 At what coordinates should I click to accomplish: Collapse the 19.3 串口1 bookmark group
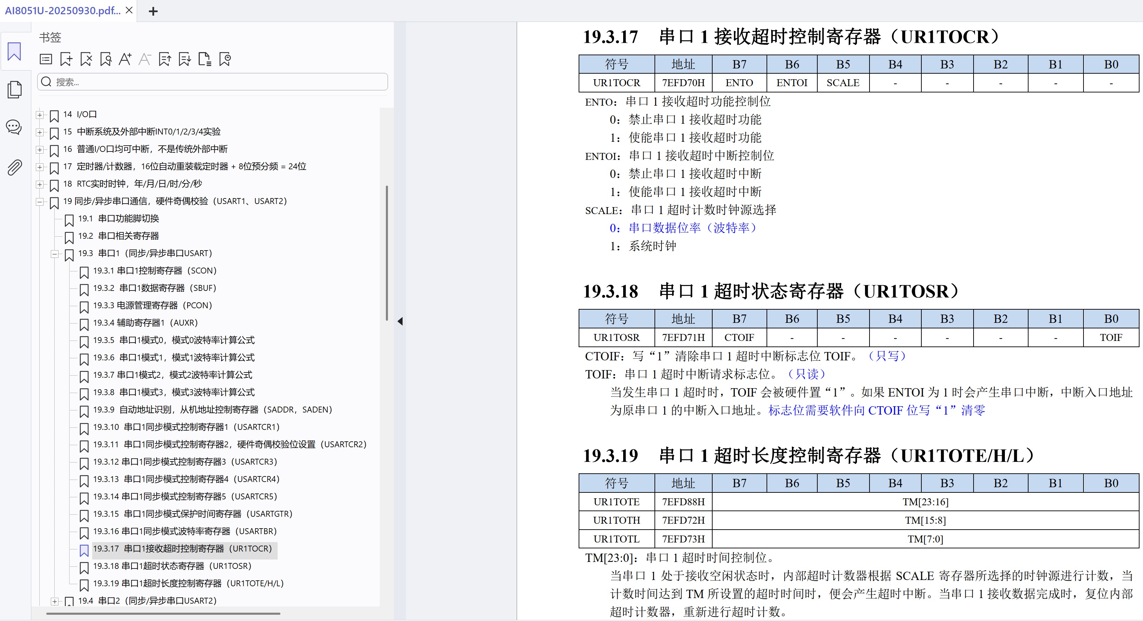(x=54, y=254)
